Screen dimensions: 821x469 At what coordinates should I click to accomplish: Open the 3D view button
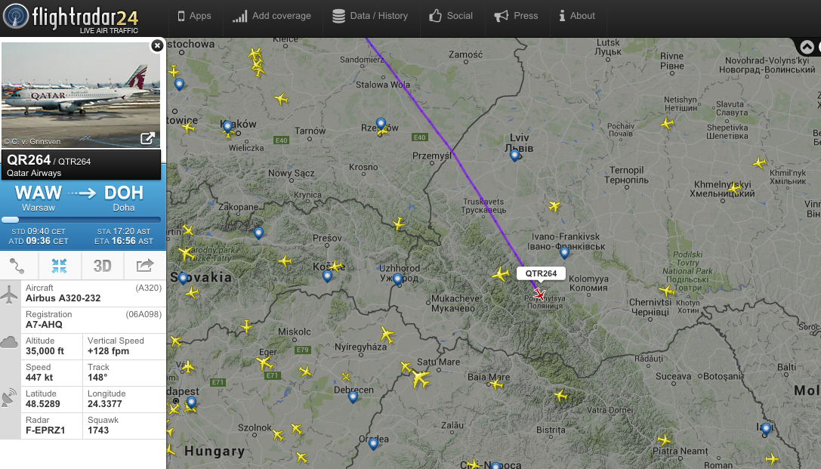point(102,266)
